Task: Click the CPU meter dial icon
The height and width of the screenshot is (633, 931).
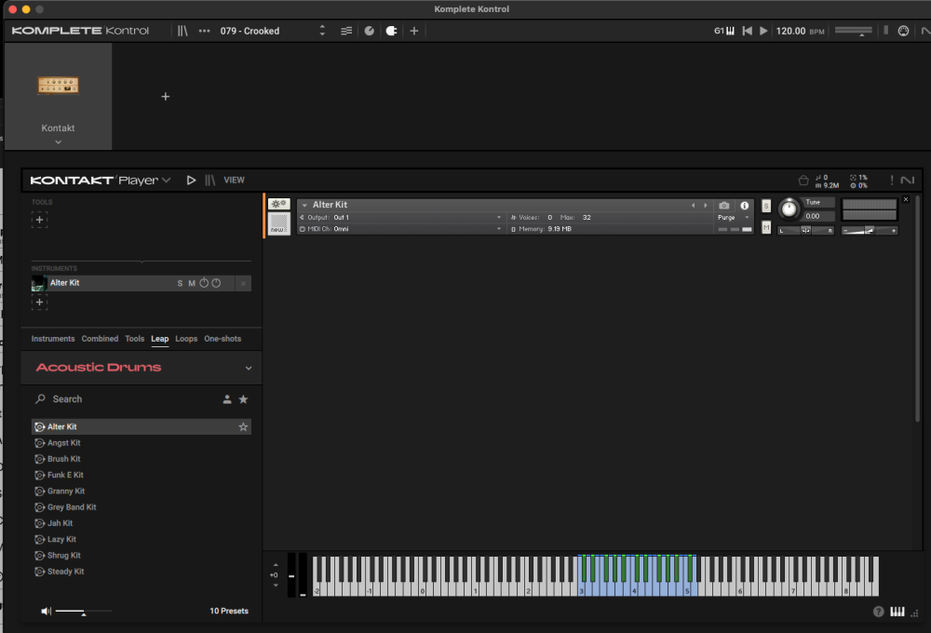Action: pos(903,31)
